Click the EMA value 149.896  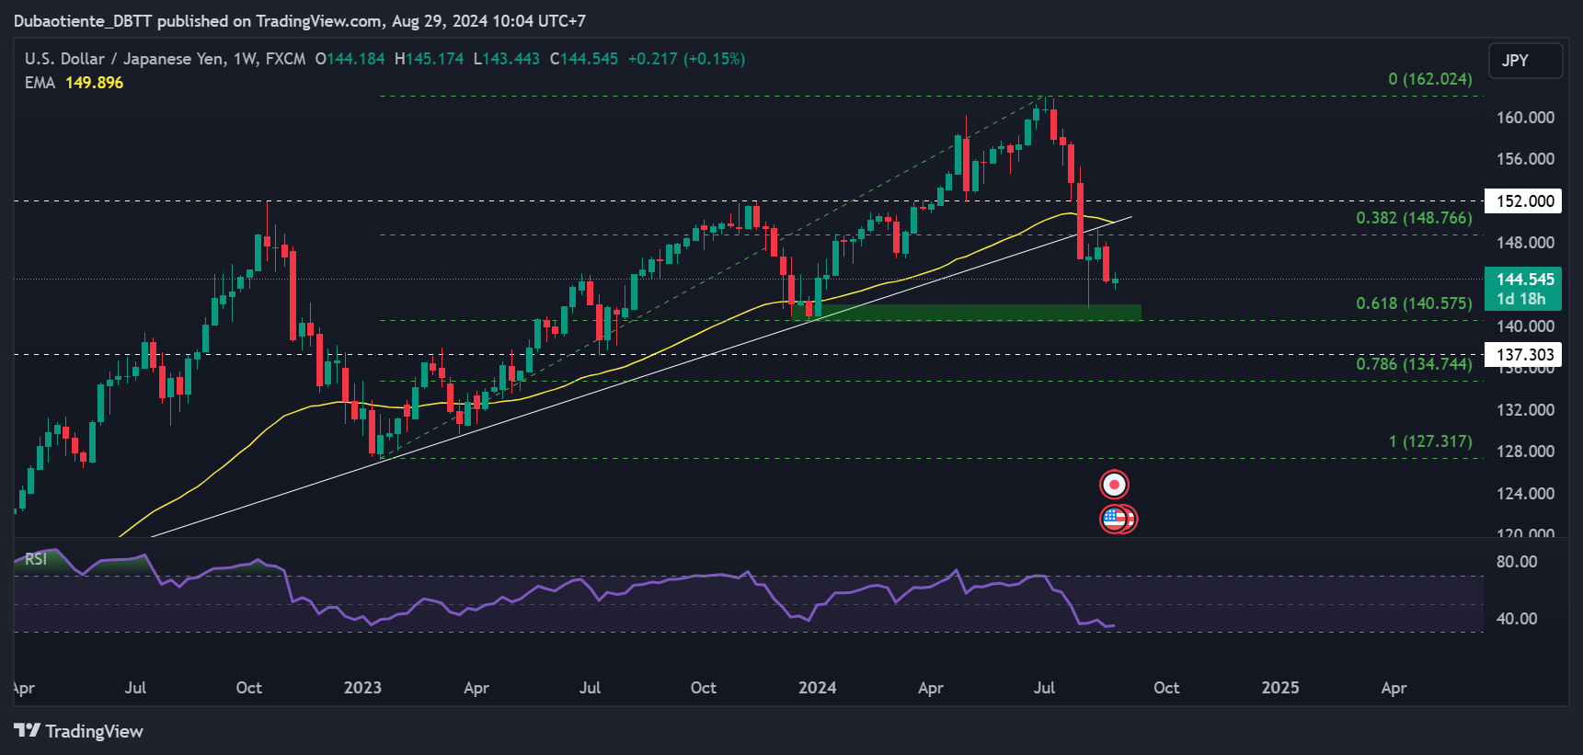94,83
